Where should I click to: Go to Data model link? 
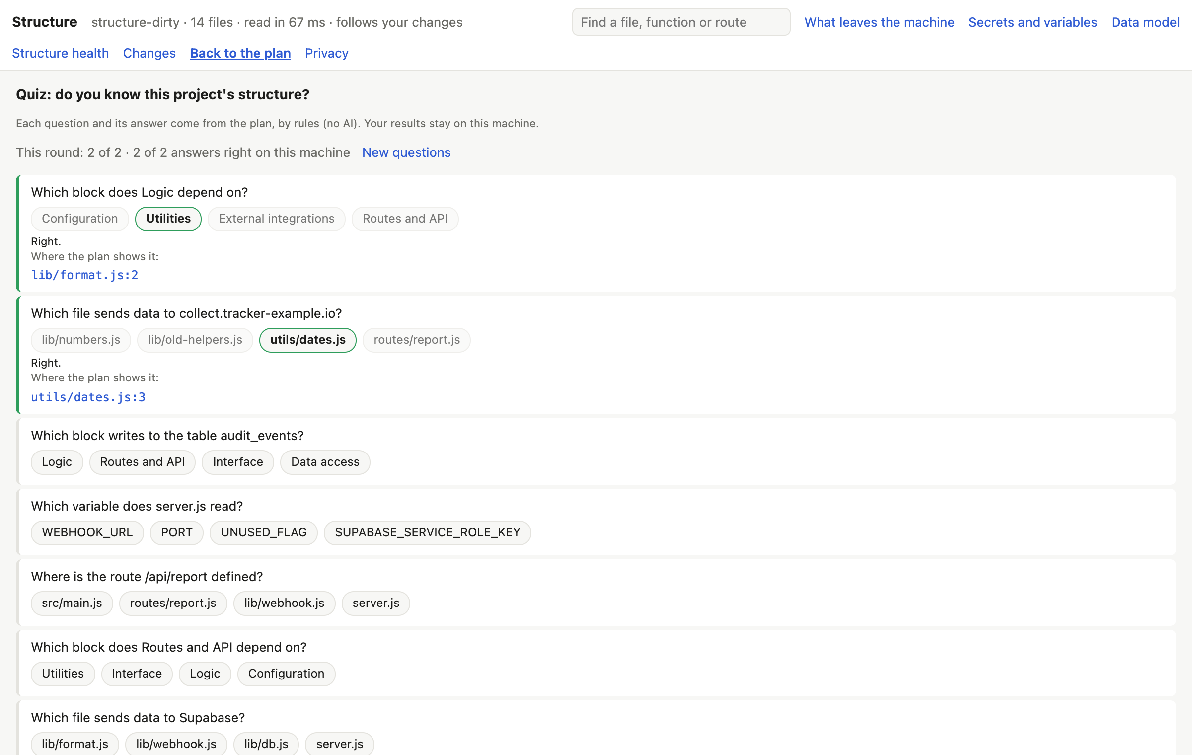point(1145,22)
